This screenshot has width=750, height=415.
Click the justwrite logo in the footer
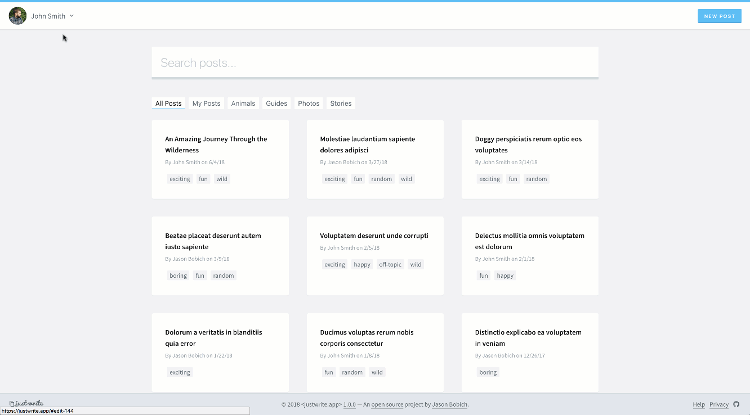pyautogui.click(x=25, y=403)
